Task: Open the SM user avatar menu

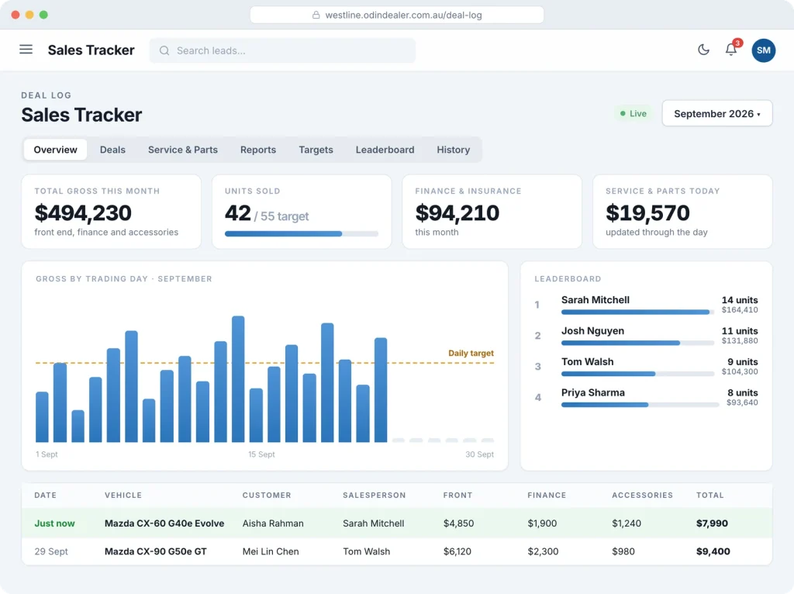Action: (x=763, y=50)
